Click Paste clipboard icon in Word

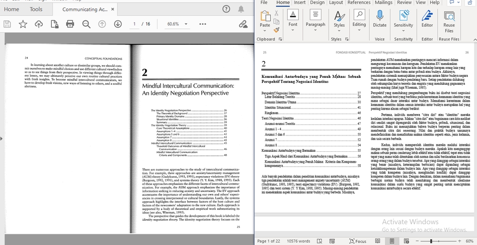point(265,16)
